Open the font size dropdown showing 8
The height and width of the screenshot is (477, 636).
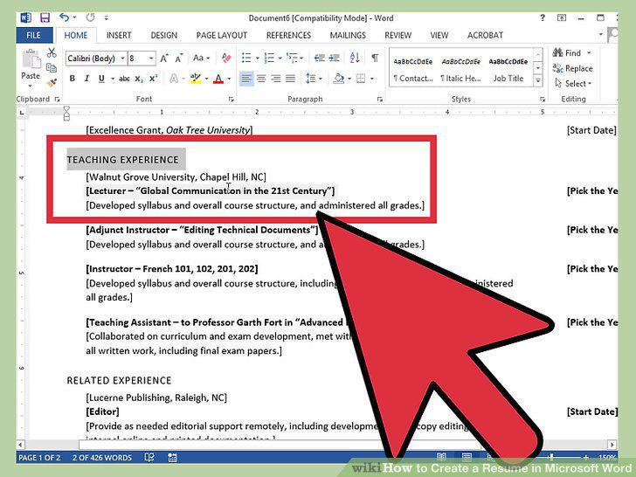[151, 59]
